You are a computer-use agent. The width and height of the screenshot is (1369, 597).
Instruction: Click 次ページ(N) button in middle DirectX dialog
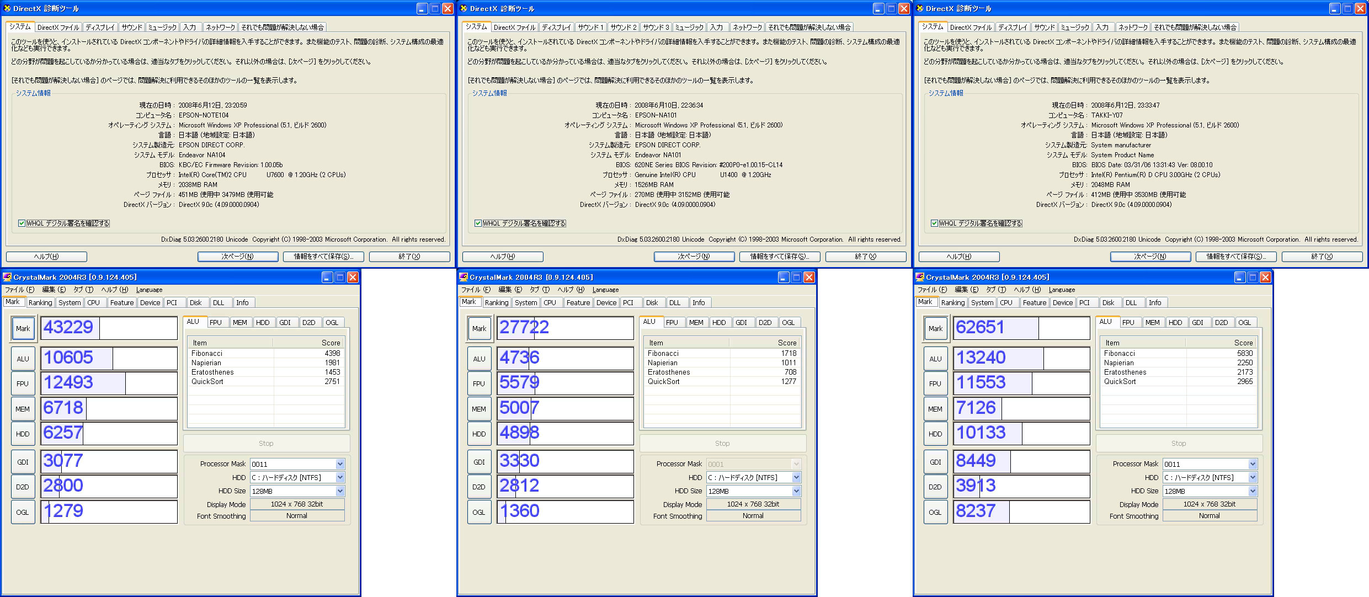[694, 257]
